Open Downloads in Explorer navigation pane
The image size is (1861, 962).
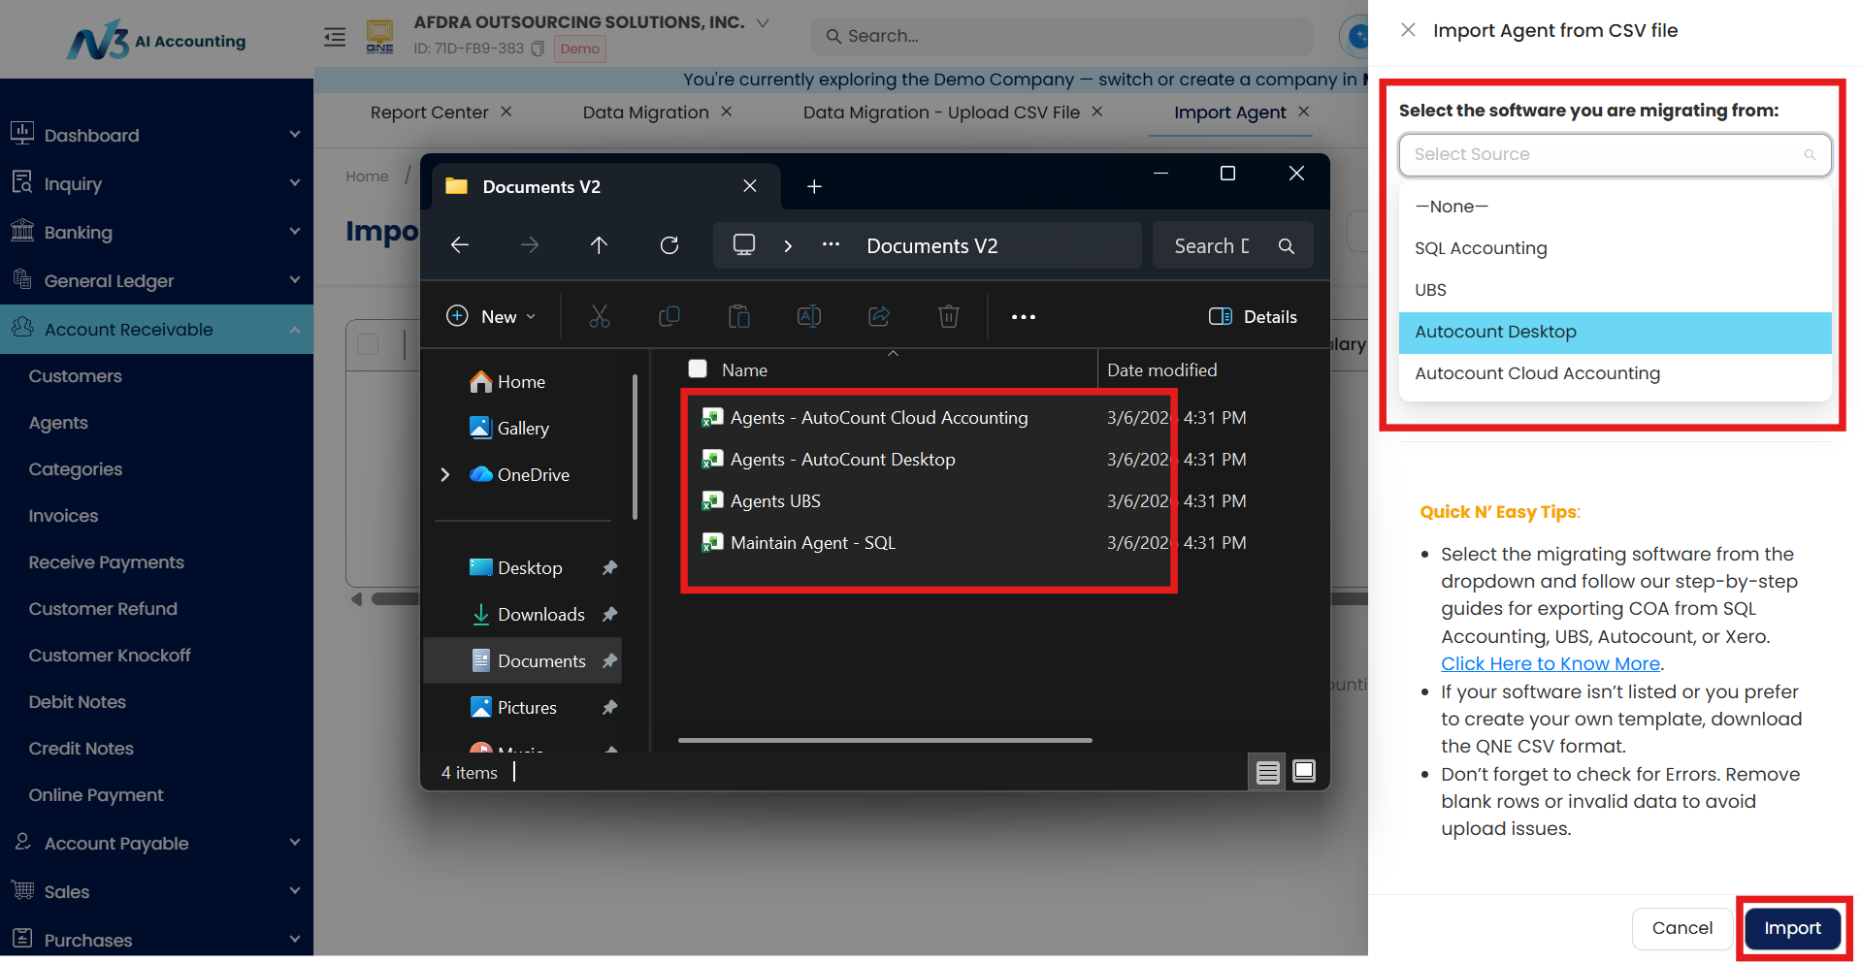[540, 615]
